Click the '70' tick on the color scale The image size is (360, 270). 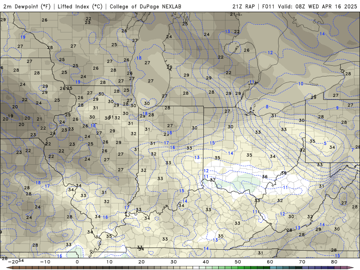(302, 262)
